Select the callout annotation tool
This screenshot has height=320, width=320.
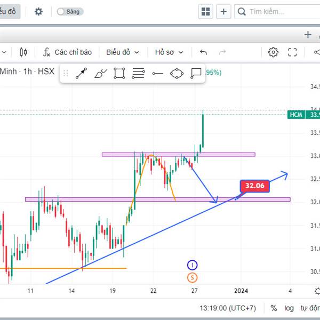[196, 73]
